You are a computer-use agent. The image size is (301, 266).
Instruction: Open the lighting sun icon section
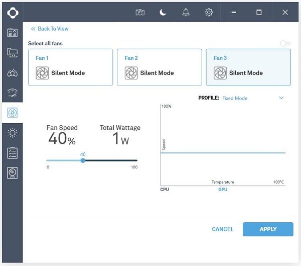pyautogui.click(x=13, y=133)
